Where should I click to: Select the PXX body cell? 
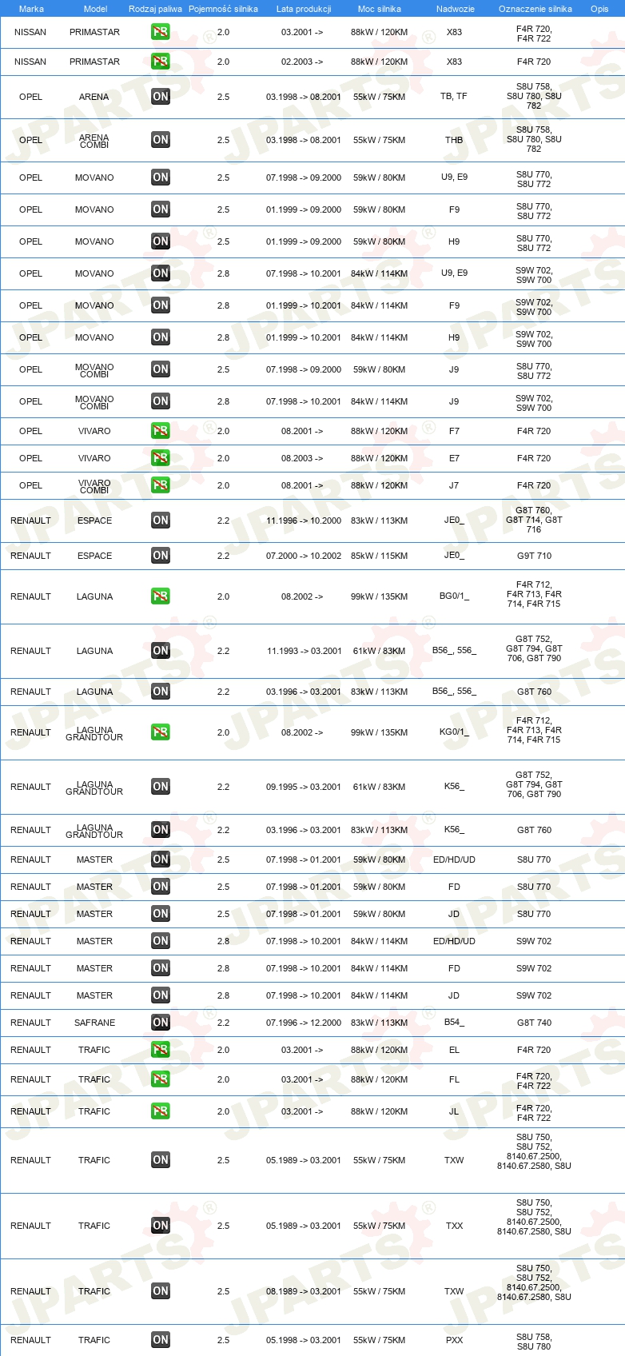click(x=454, y=1340)
